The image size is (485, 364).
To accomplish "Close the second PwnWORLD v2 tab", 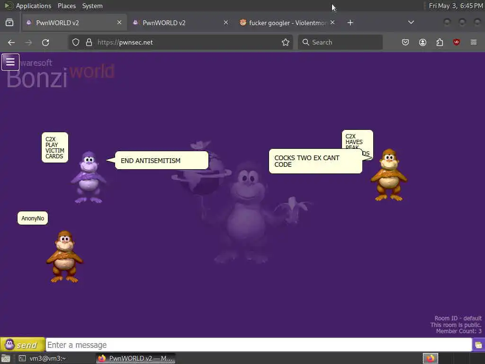I will pos(226,22).
